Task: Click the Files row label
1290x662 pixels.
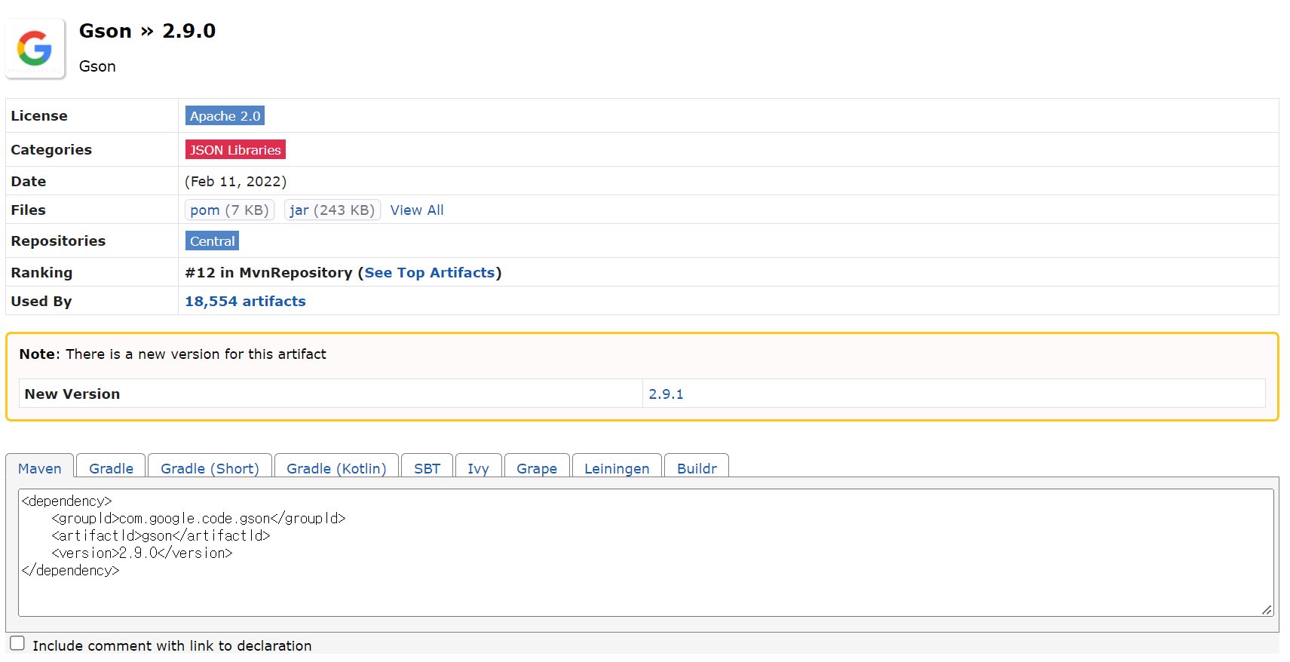Action: (x=28, y=210)
